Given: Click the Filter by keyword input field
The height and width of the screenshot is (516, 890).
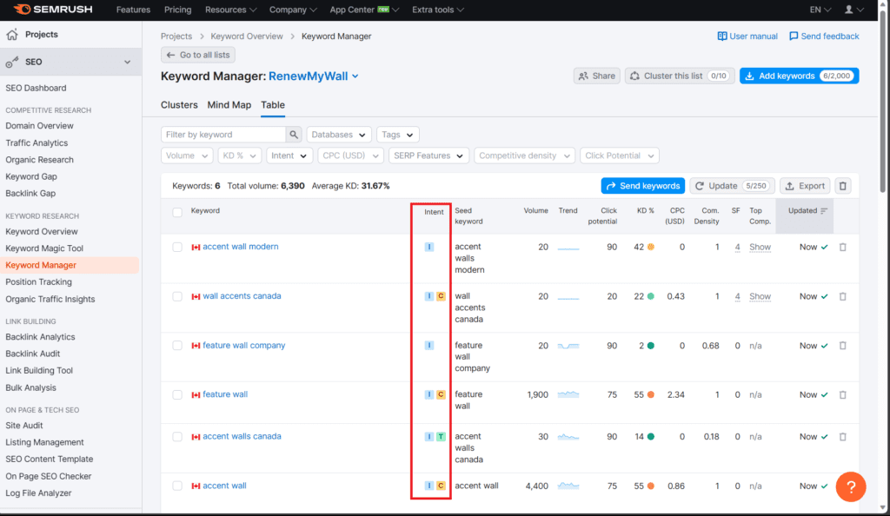Looking at the screenshot, I should pyautogui.click(x=223, y=135).
